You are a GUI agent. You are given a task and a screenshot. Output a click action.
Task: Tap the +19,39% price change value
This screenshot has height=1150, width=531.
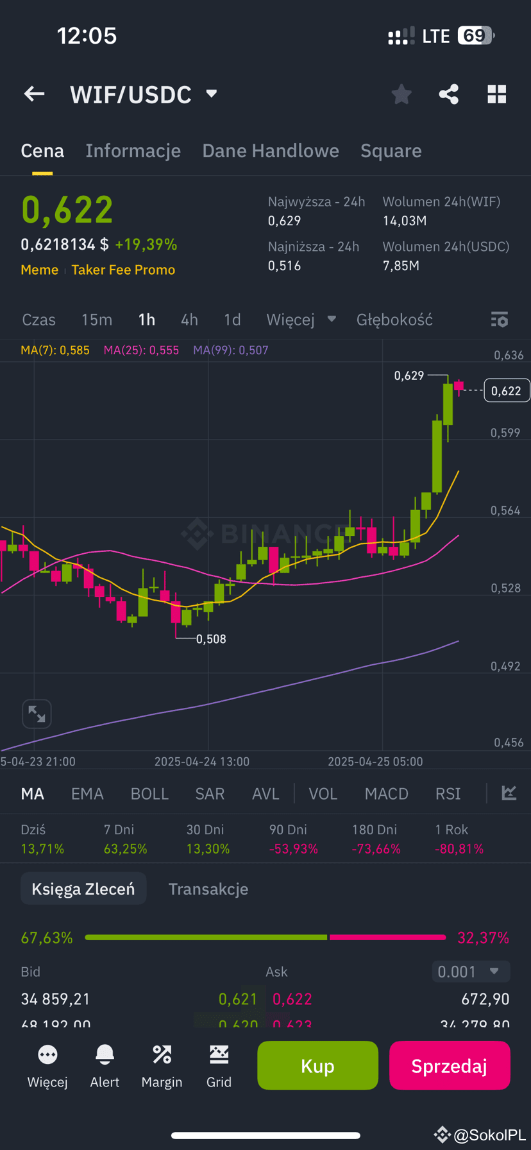[x=146, y=245]
